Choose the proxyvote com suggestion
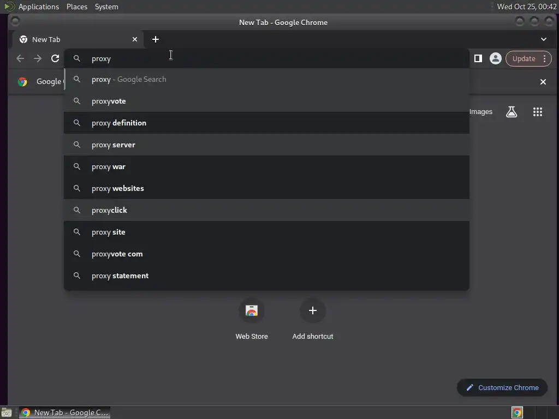 pos(266,254)
